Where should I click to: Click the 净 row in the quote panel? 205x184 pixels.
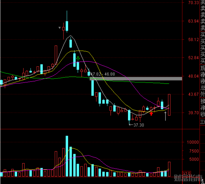click(202, 108)
